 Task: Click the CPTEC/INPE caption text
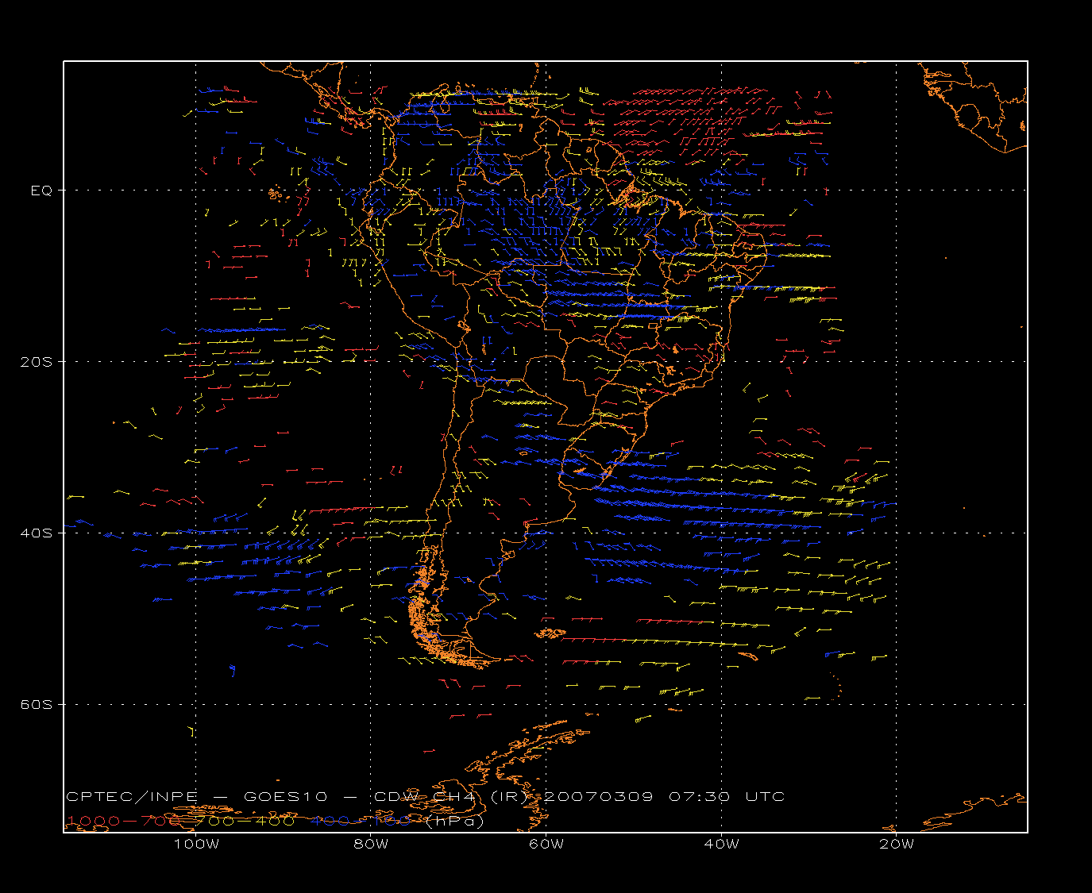(132, 796)
